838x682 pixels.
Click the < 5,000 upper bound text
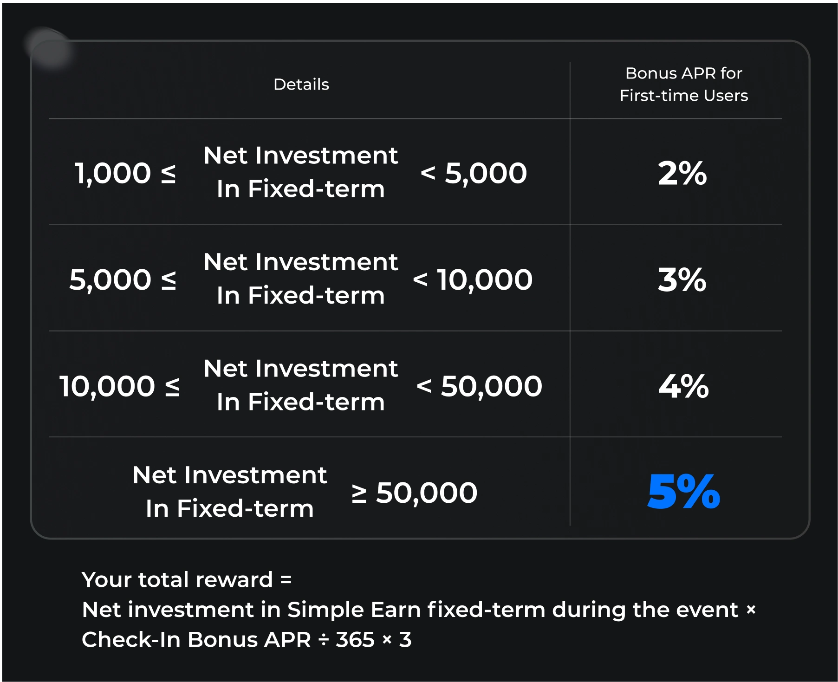pos(474,173)
